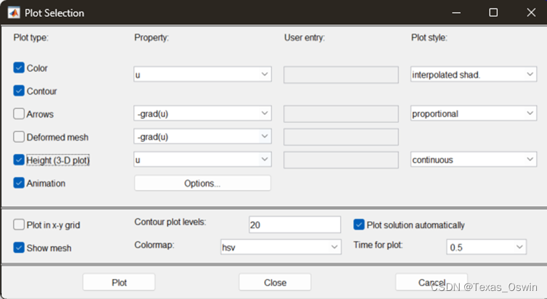Uncheck the Color plot type checkbox
Screen dimensions: 547x299
pos(19,68)
